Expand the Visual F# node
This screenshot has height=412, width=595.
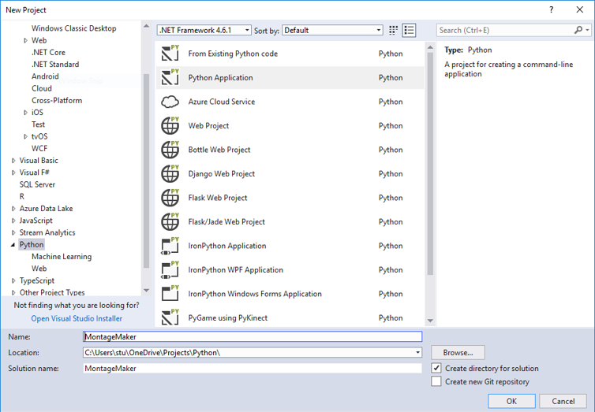pos(13,173)
